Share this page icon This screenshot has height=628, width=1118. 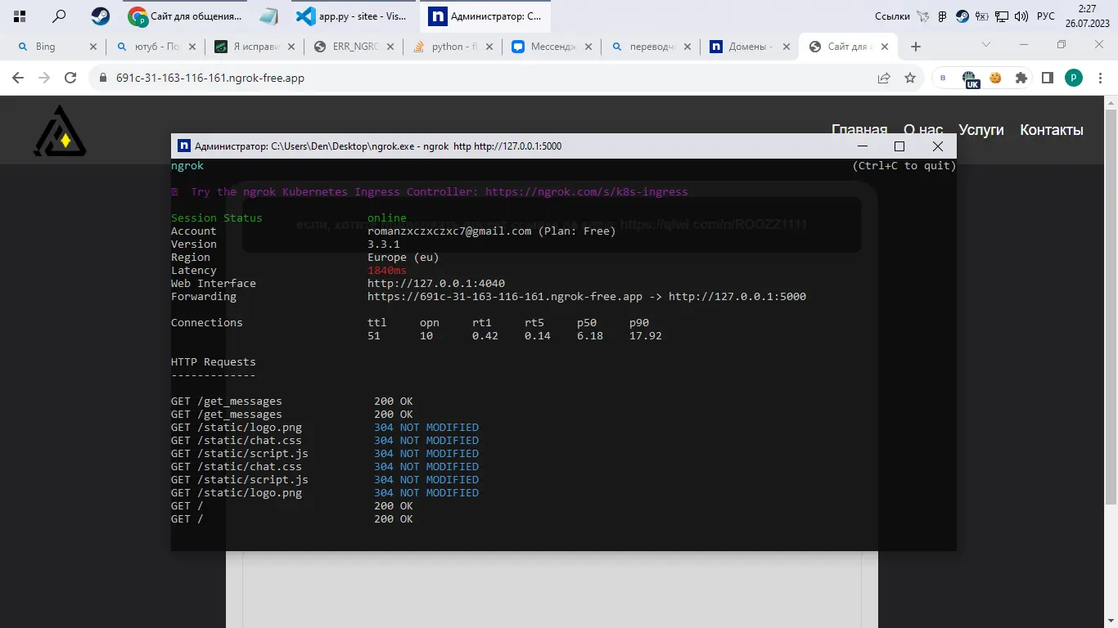(884, 78)
